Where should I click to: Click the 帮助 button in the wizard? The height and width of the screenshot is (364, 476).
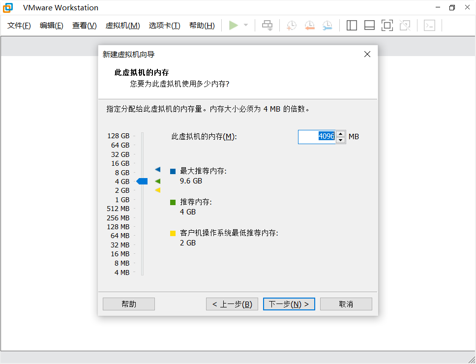click(129, 304)
